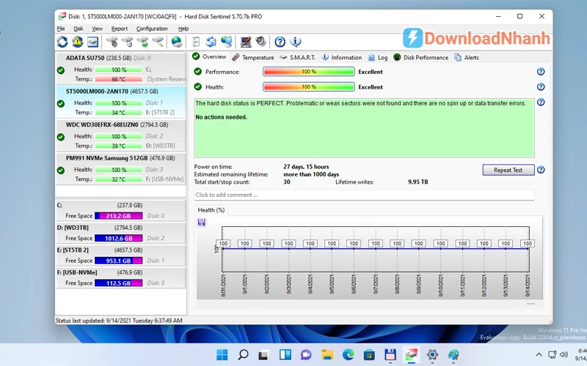Click status bar 'Status last updated' text
The height and width of the screenshot is (366, 587).
pos(119,321)
